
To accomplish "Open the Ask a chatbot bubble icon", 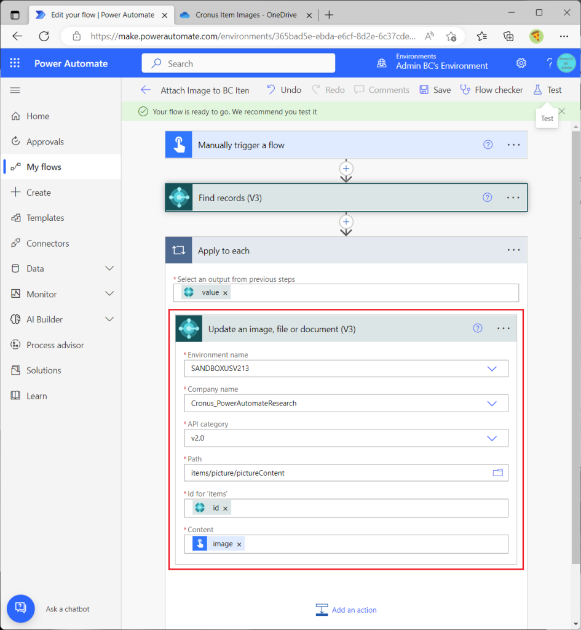I will 20,608.
